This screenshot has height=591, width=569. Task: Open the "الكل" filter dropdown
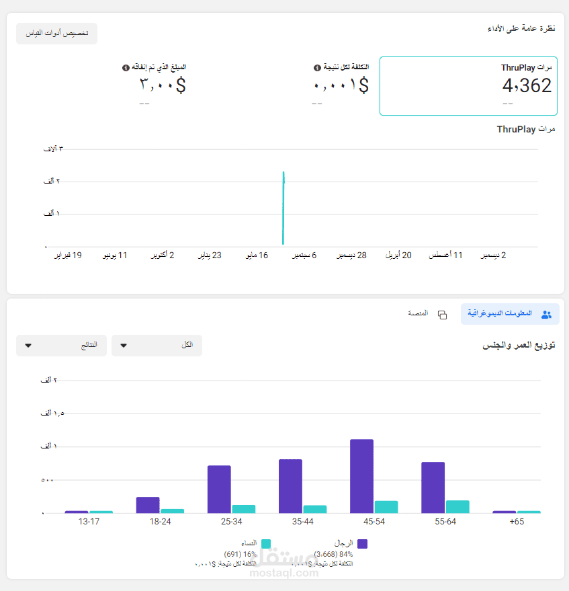157,346
